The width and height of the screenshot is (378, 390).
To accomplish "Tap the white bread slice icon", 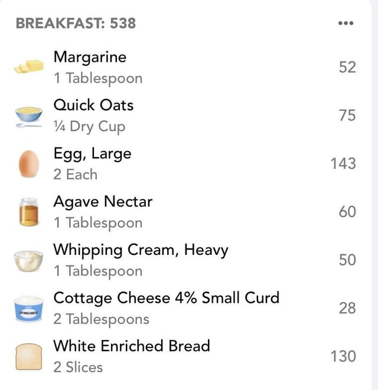I will coord(28,357).
